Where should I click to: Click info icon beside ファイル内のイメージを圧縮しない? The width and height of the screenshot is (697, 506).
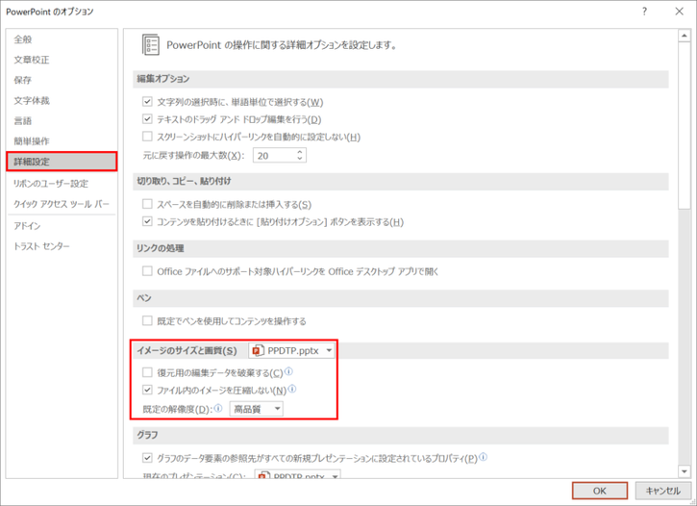click(x=292, y=390)
